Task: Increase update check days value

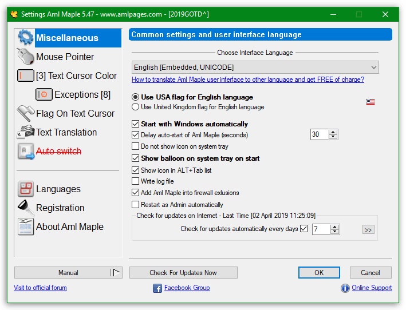Action: pyautogui.click(x=335, y=226)
